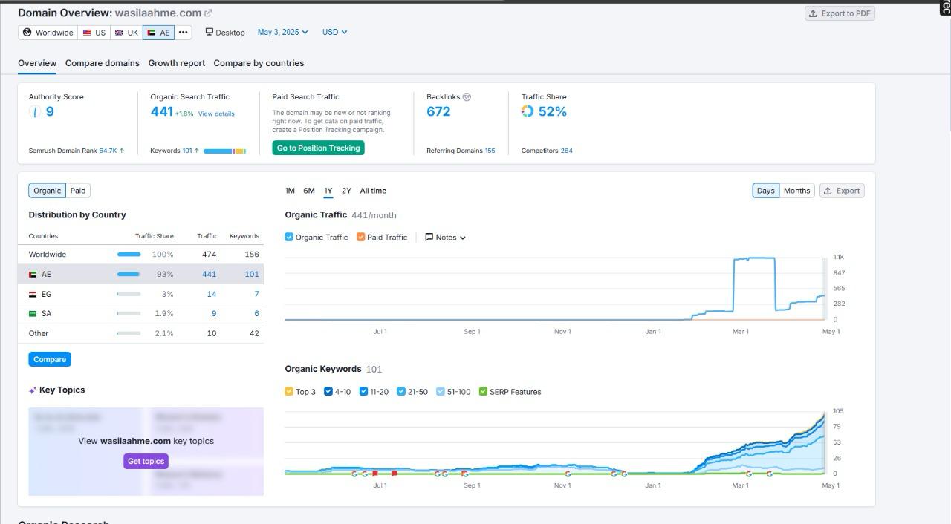Click the last Google marker before May 1

click(x=770, y=474)
